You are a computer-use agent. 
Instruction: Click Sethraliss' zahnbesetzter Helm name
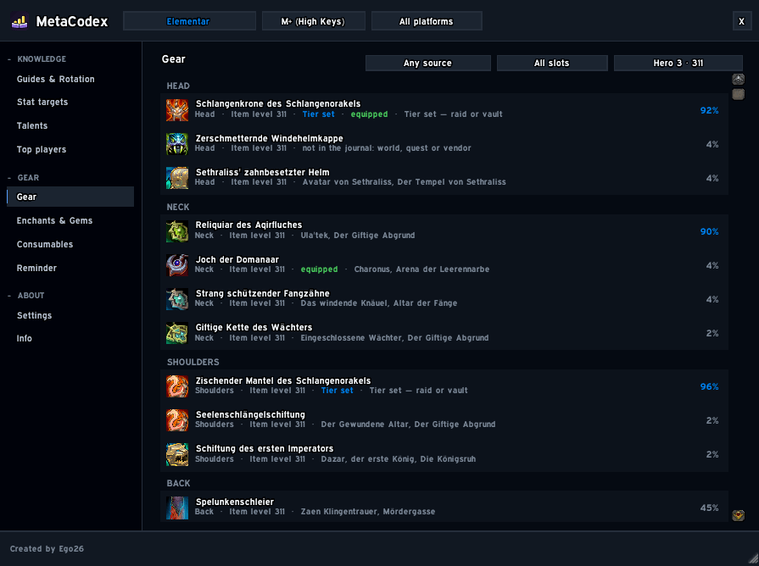click(x=262, y=172)
